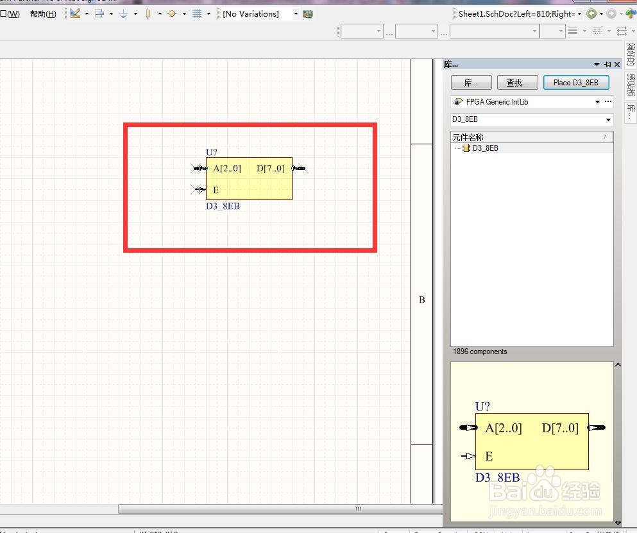Open the 剪贴板 clipboard side tab
The image size is (637, 533).
[x=631, y=85]
